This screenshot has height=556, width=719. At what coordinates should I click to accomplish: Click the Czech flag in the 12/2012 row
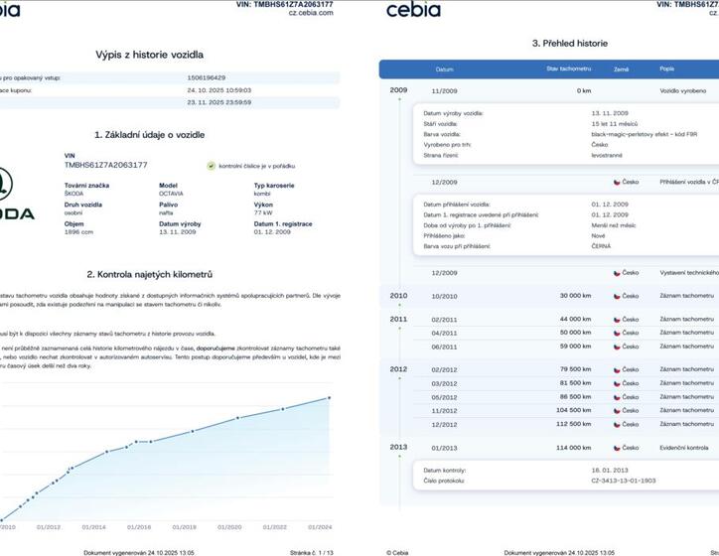[x=617, y=422]
